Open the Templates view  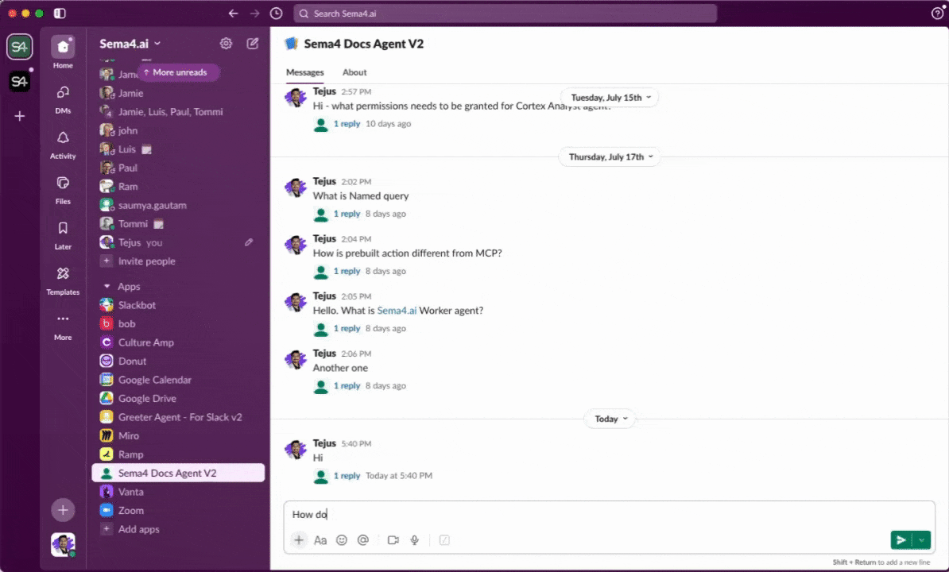(x=63, y=280)
